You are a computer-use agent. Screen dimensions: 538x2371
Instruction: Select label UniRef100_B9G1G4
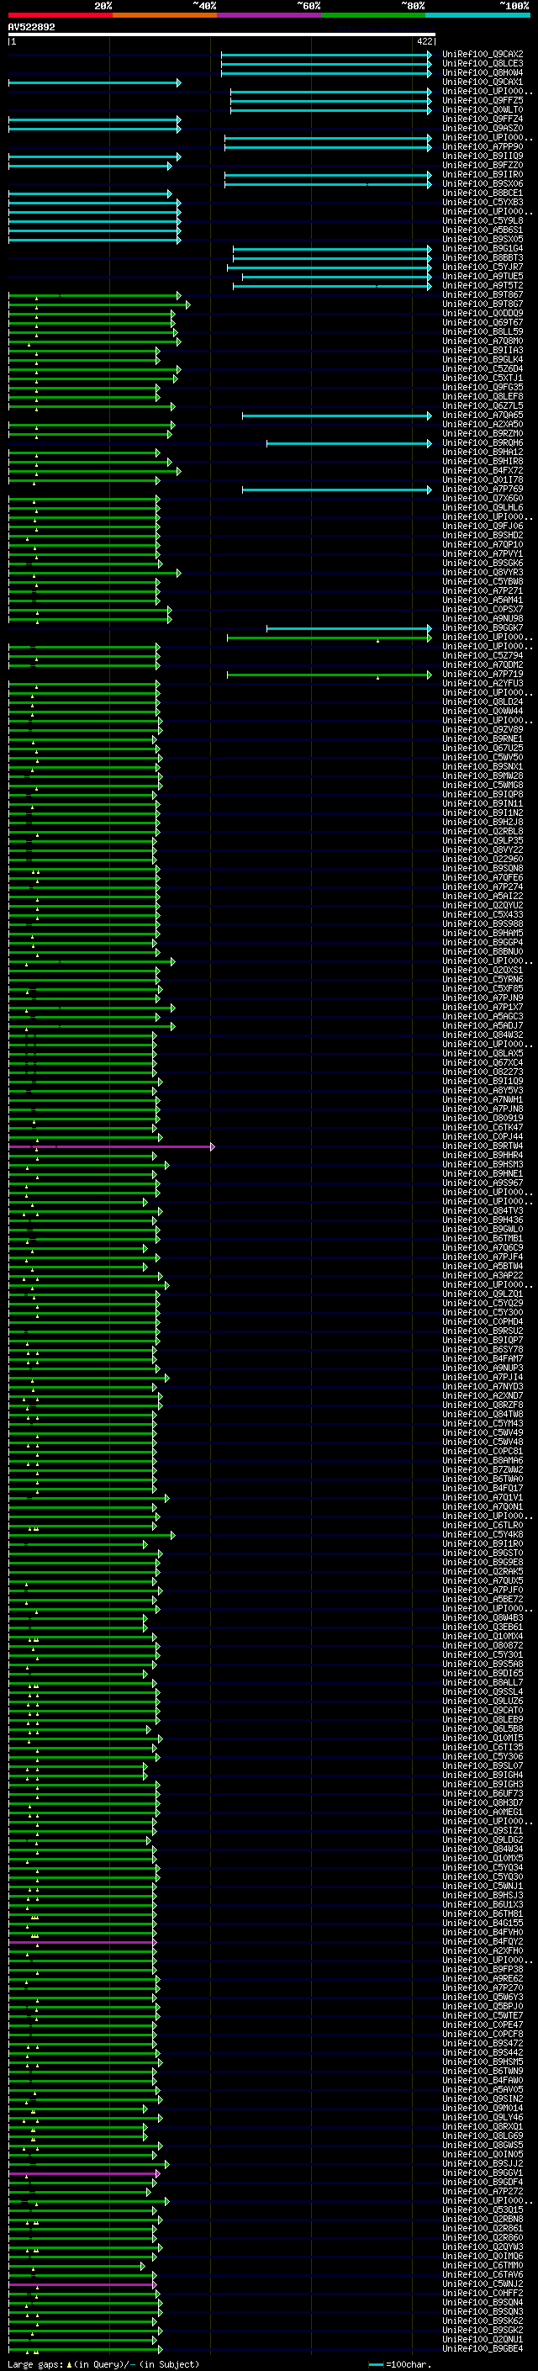pos(483,248)
